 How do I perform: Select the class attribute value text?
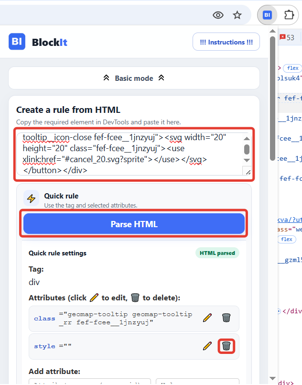click(x=126, y=318)
